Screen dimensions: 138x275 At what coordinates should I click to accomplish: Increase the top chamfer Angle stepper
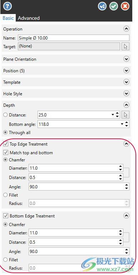click(x=127, y=185)
